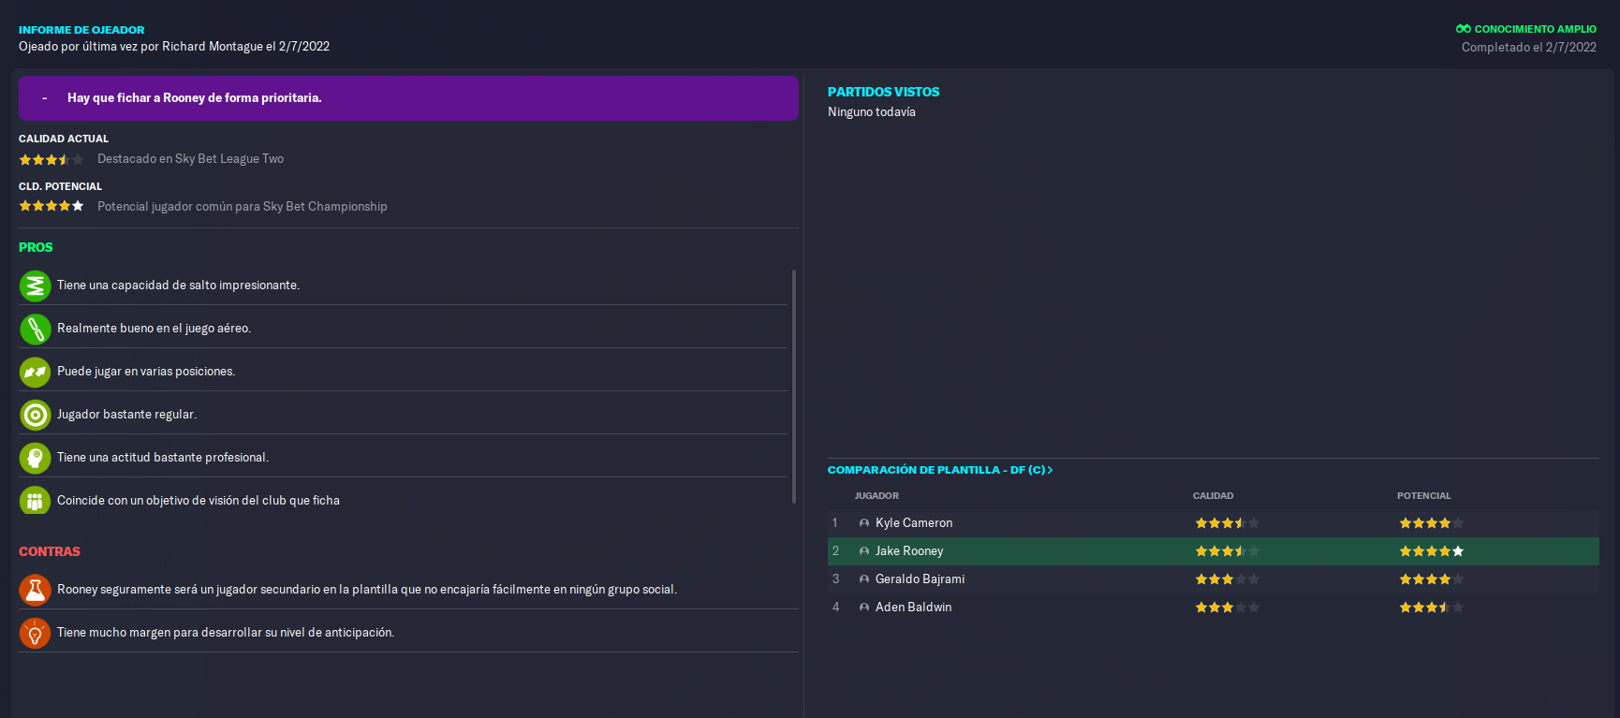Click the player icon beside Aden Baldwin

coord(864,608)
